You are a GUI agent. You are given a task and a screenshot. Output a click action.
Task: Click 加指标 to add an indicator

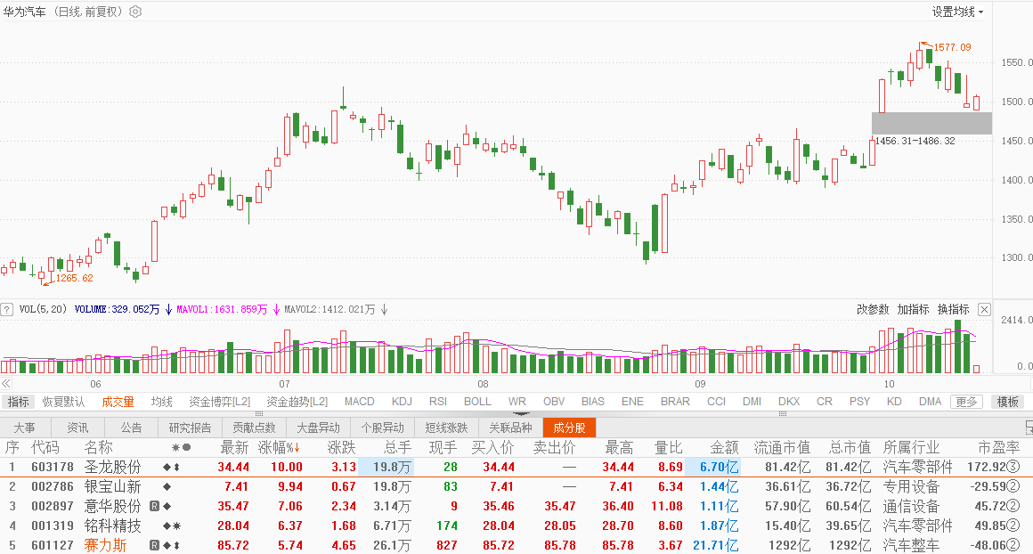pyautogui.click(x=913, y=310)
